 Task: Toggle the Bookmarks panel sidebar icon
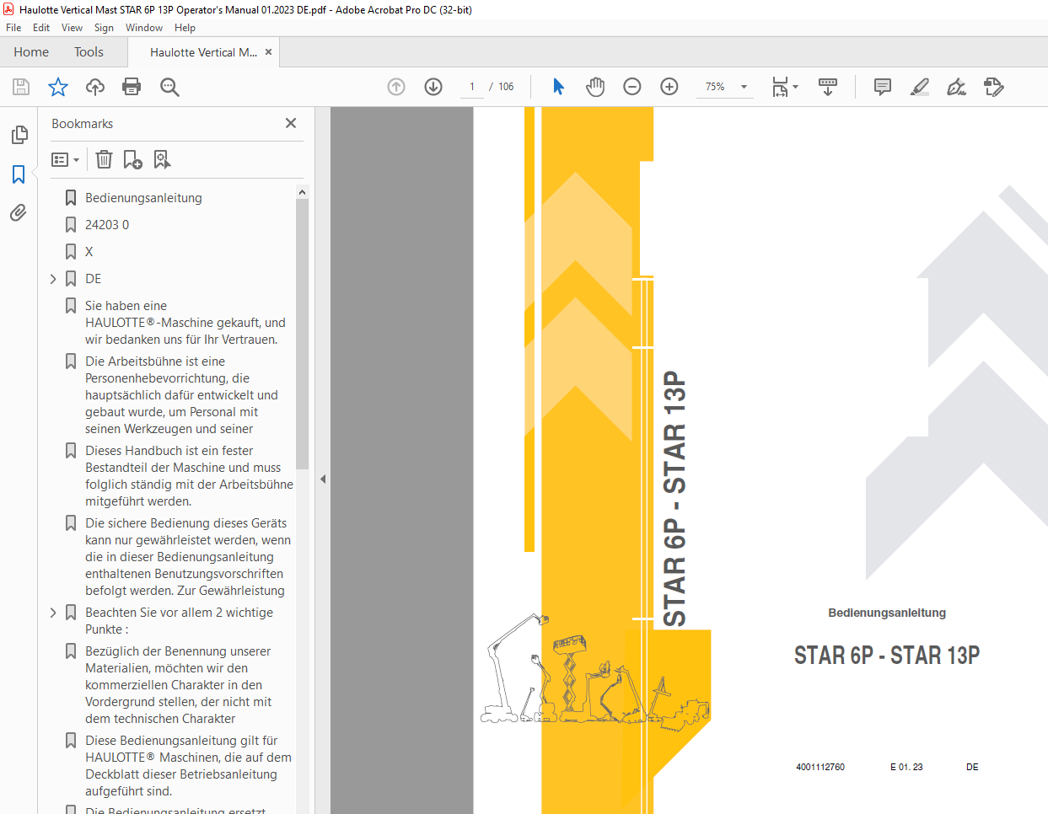point(19,174)
